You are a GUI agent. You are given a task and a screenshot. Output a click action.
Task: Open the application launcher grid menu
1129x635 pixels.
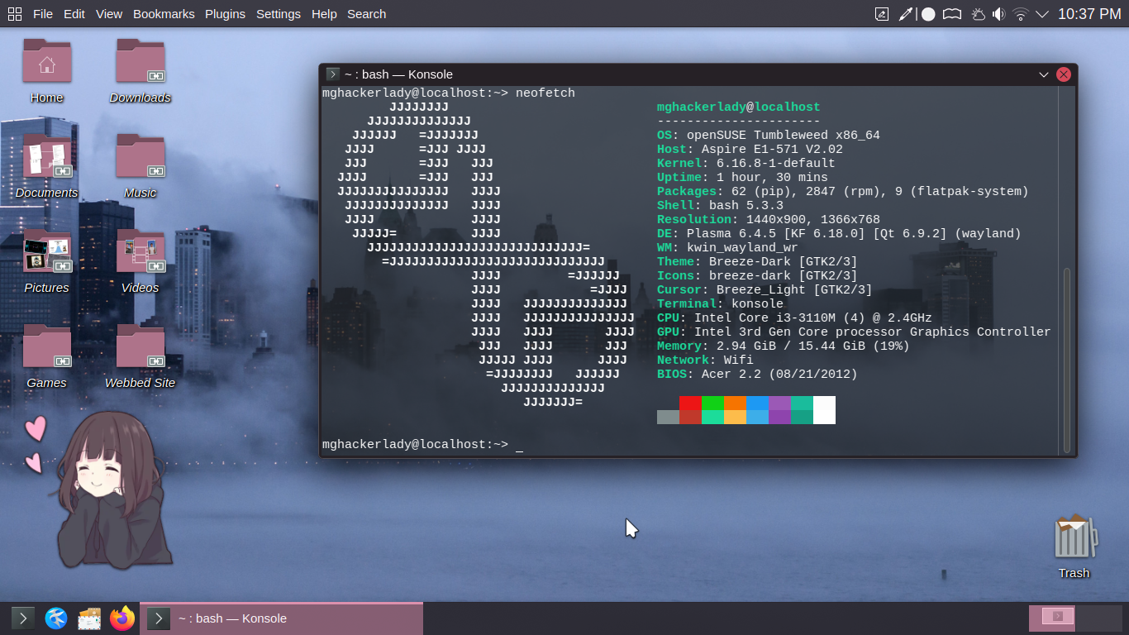15,14
